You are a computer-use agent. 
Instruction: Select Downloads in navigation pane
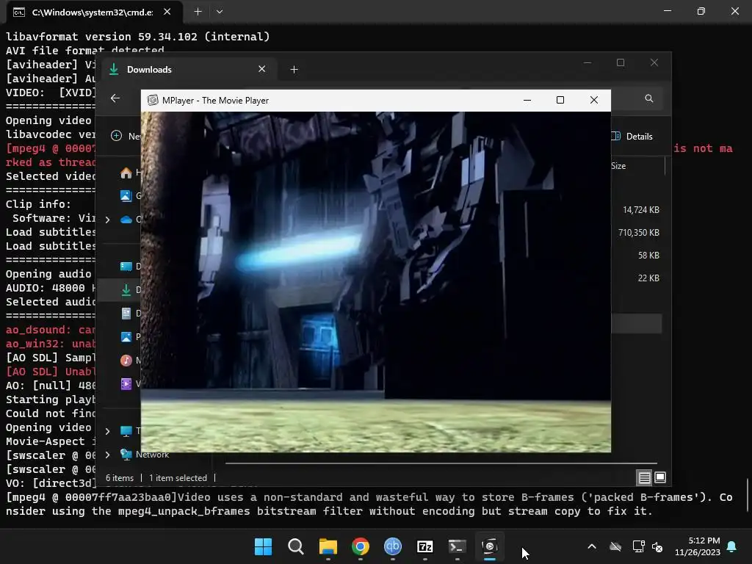pos(126,289)
